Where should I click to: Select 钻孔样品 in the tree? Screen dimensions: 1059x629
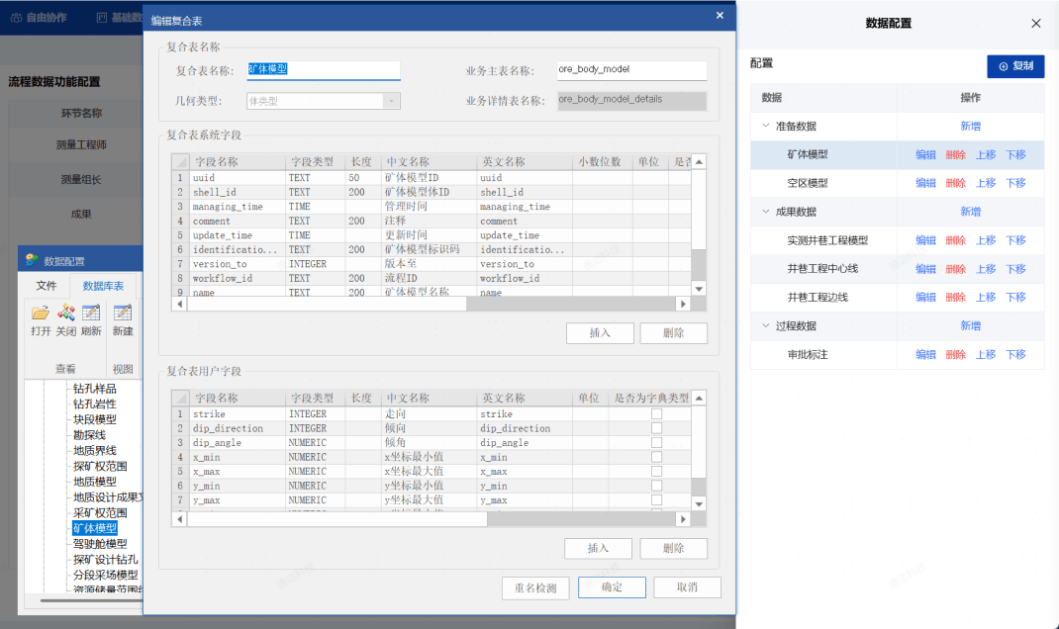[x=95, y=388]
